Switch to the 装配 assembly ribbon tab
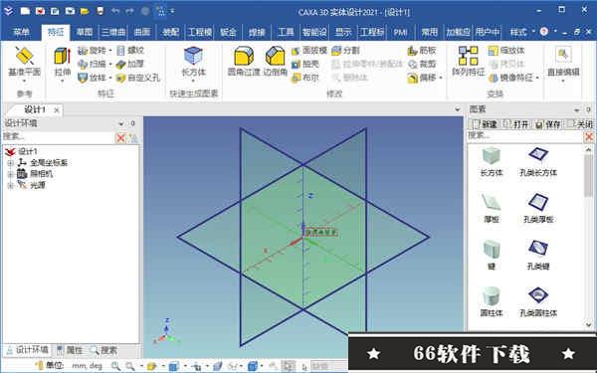597x373 pixels. 170,32
